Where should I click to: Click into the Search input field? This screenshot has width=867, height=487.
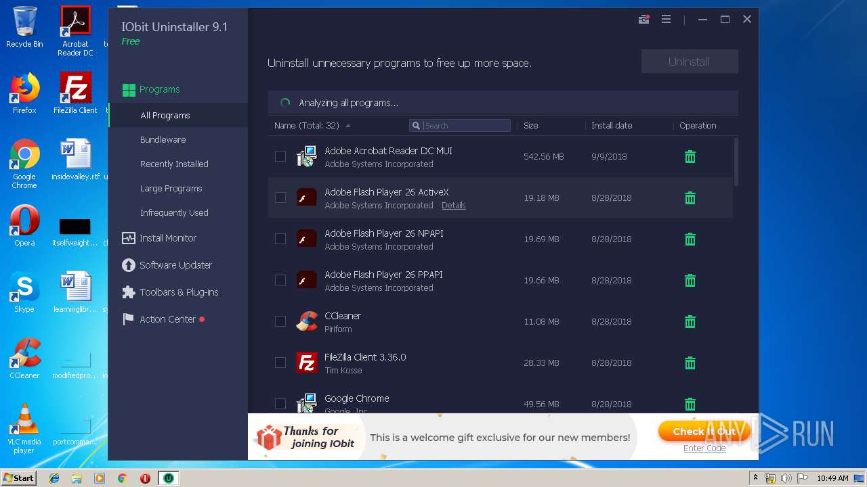coord(460,126)
